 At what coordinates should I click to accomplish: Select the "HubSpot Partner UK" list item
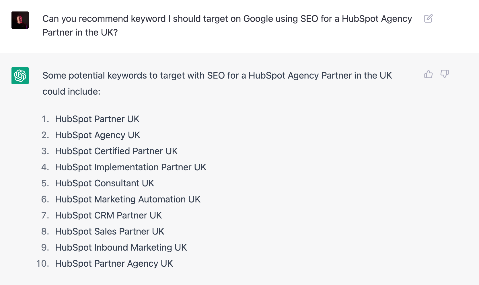(97, 119)
